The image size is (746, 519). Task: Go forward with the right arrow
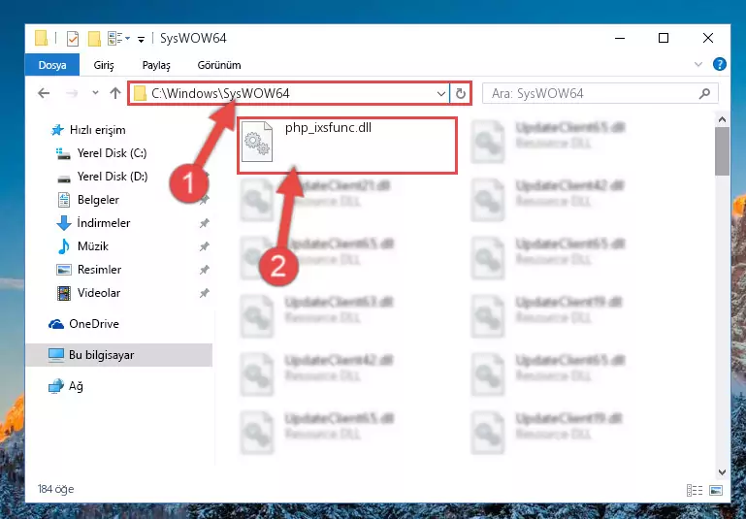tap(72, 93)
